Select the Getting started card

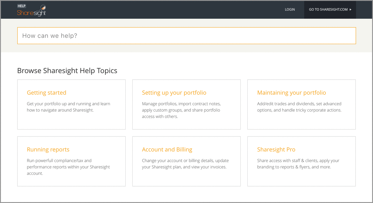click(x=71, y=104)
